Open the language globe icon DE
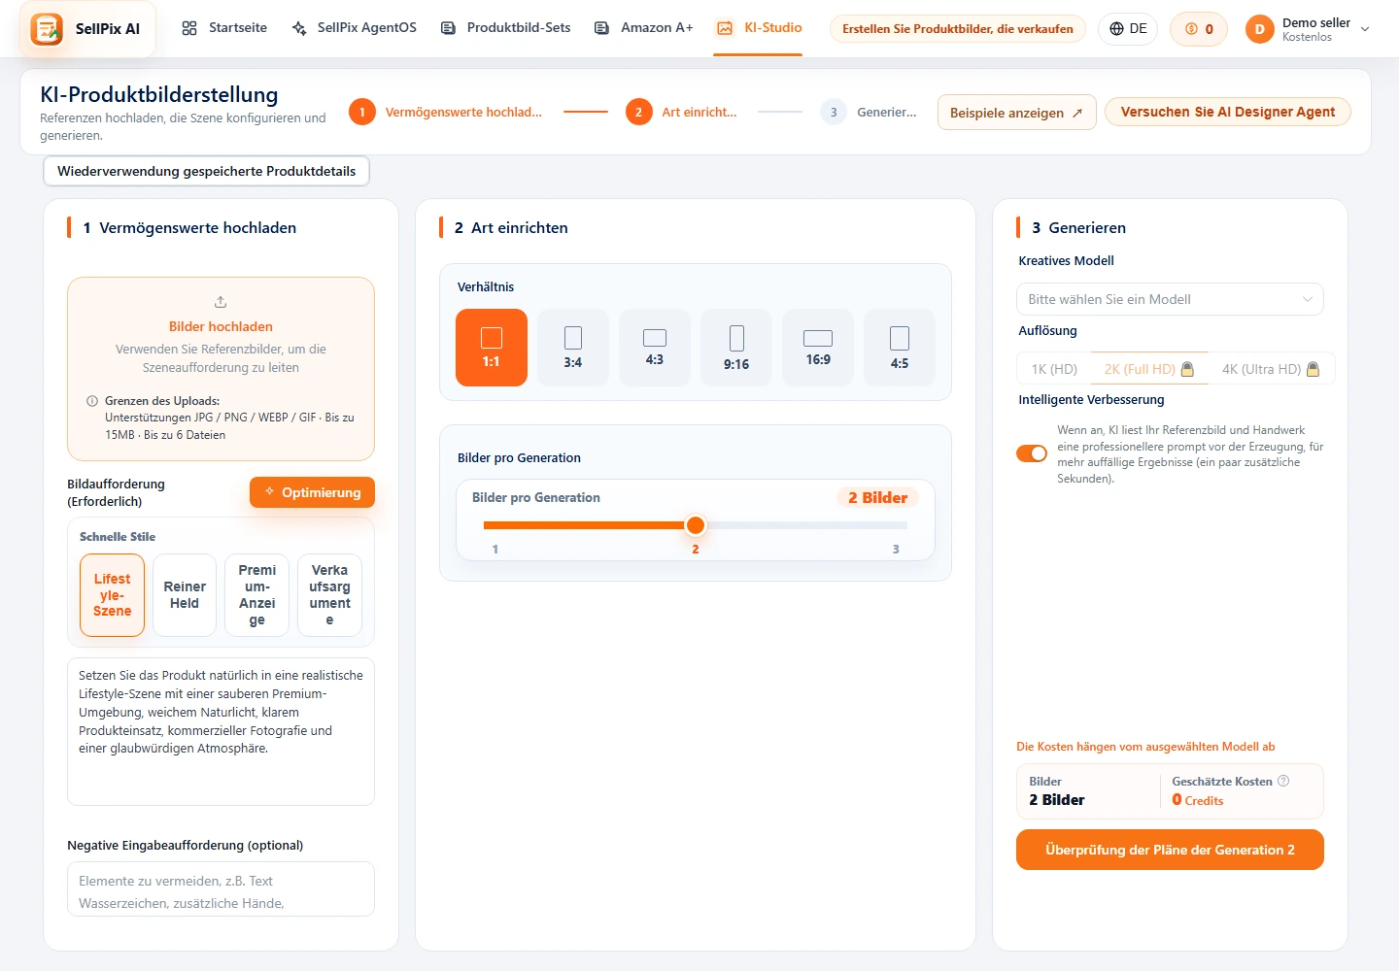 point(1117,29)
